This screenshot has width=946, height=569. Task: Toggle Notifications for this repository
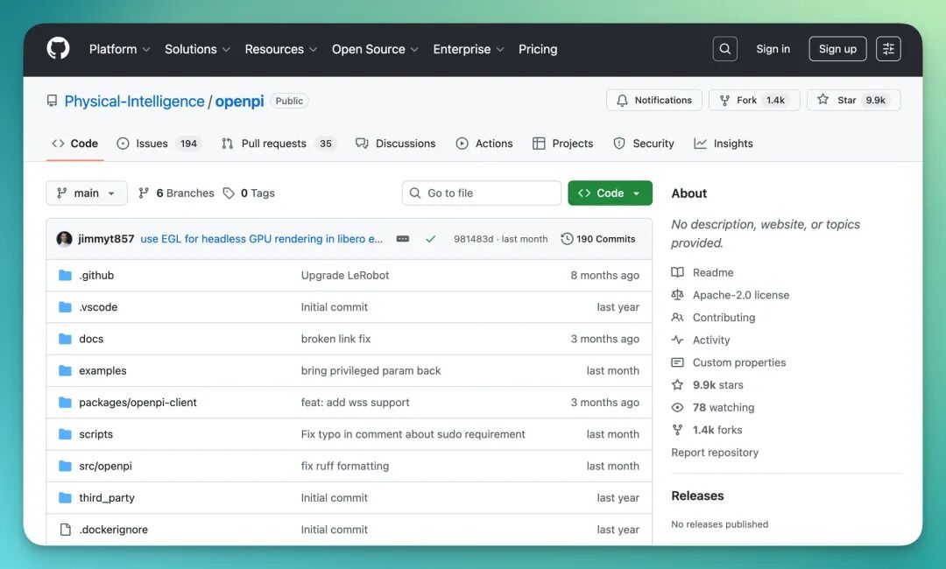click(654, 100)
